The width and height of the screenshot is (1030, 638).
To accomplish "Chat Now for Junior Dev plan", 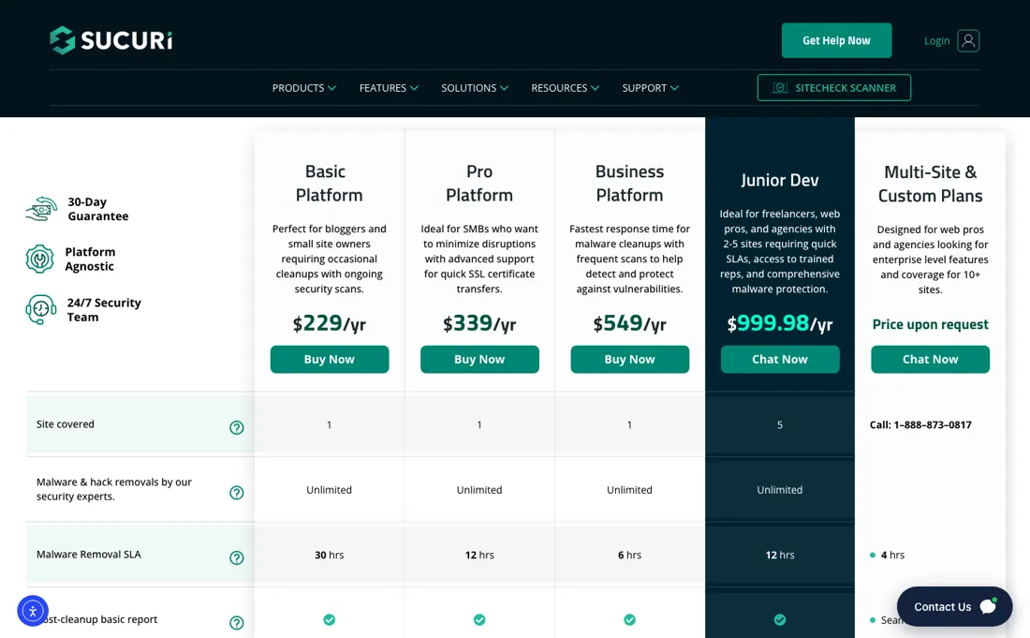I will point(780,360).
